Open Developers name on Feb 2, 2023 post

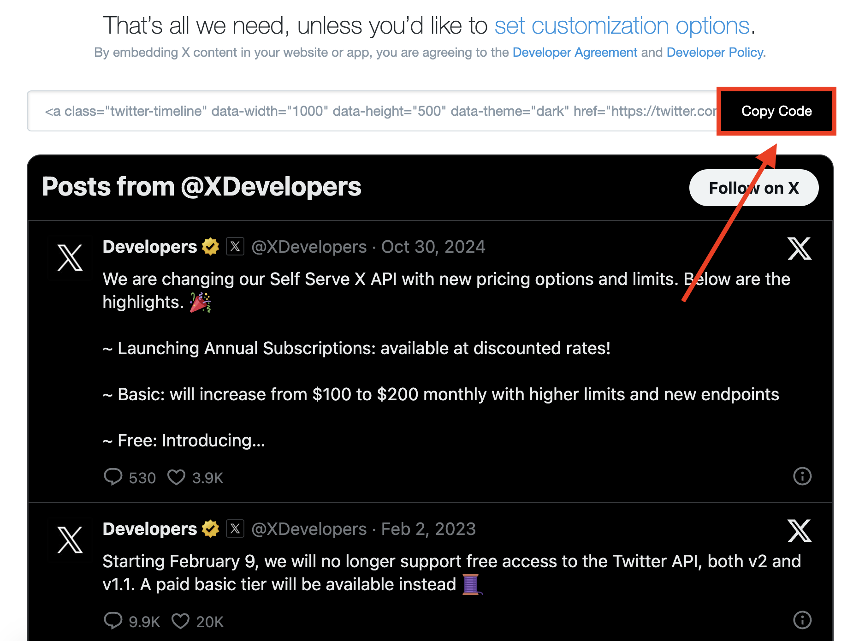150,529
